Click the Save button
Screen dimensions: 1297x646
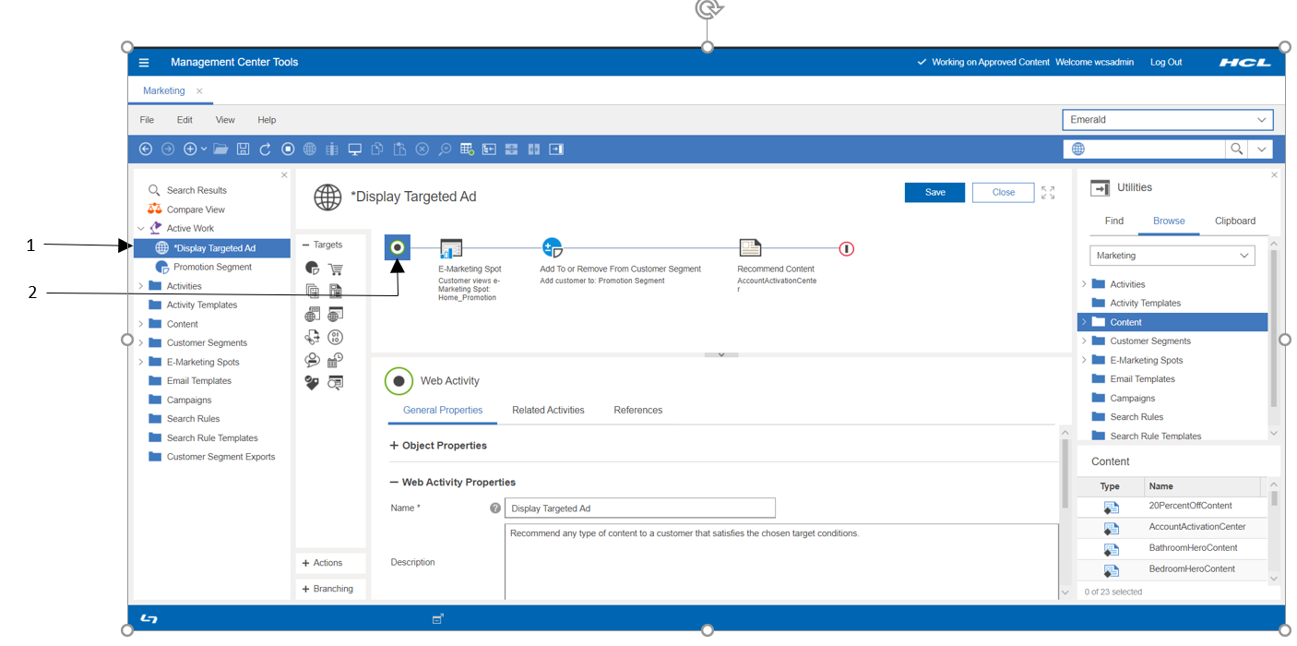(934, 192)
